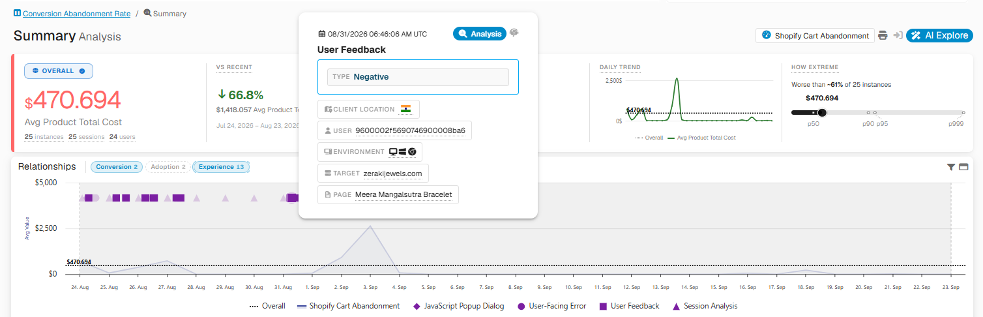
Task: Click the CLIENT LOCATION India flag
Action: (406, 109)
